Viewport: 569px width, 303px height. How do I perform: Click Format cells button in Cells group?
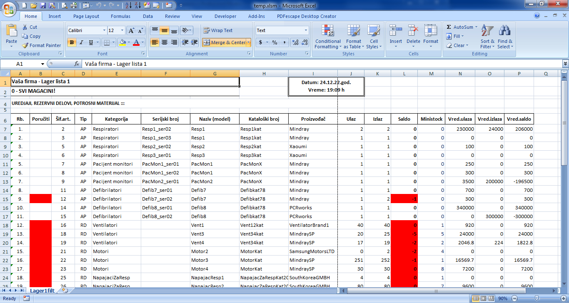[x=431, y=37]
